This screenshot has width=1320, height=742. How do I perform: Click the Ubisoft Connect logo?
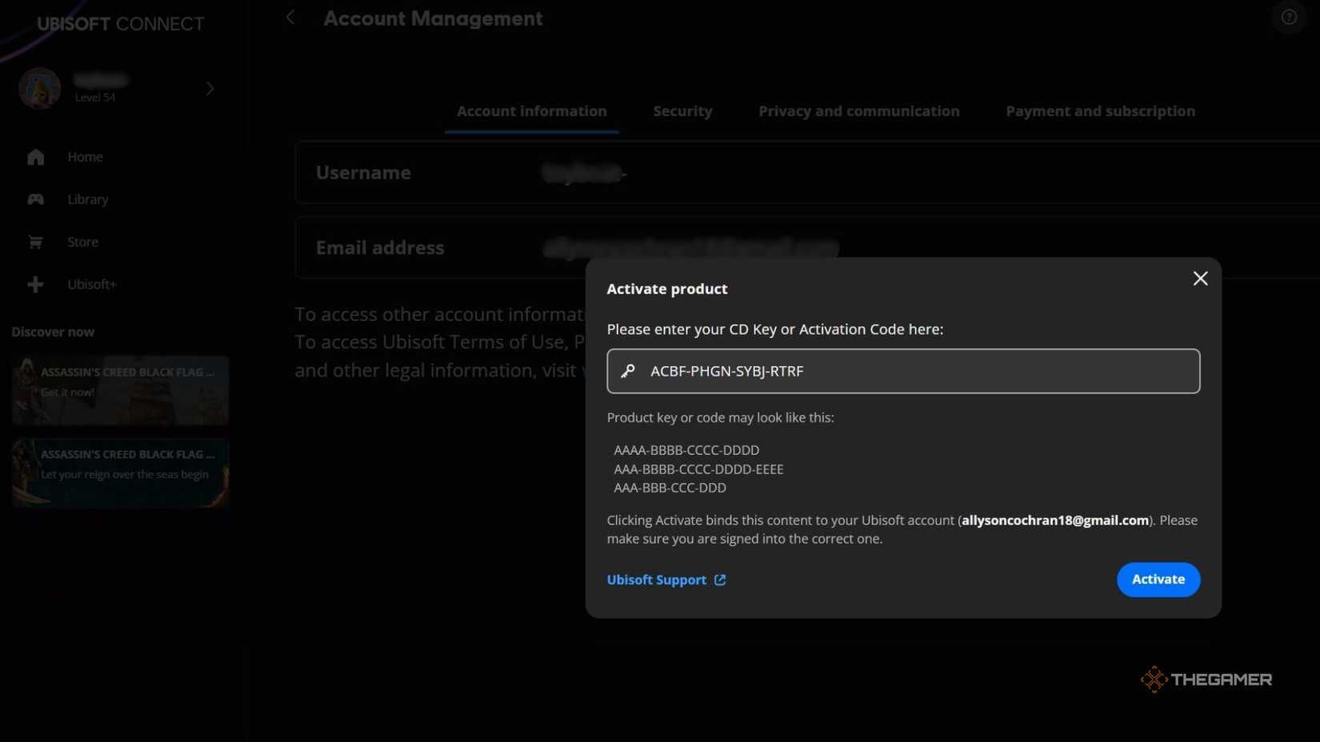pos(120,24)
